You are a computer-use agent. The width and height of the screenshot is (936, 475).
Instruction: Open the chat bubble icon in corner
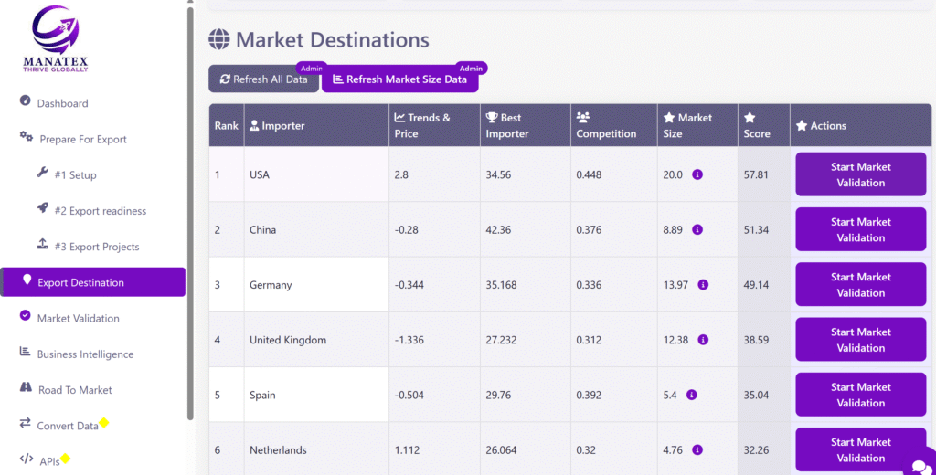point(918,466)
